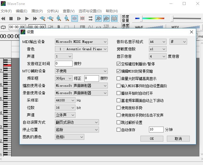The width and height of the screenshot is (203, 165).
Task: Expand the 30fps 频率框 dropdown
Action: click(x=64, y=78)
